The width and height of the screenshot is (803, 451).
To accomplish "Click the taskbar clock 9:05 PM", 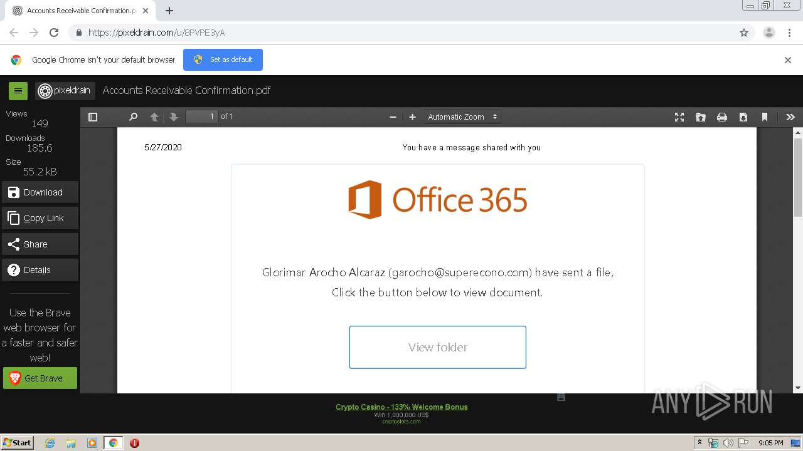I will click(x=770, y=443).
